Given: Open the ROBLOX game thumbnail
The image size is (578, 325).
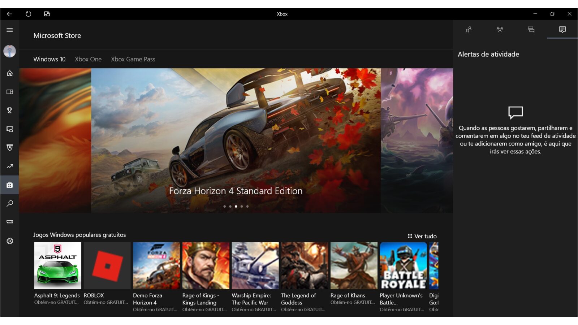Looking at the screenshot, I should (107, 266).
